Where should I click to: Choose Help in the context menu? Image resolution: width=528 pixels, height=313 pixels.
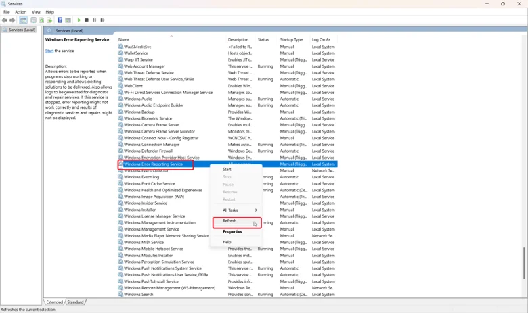coord(236,242)
